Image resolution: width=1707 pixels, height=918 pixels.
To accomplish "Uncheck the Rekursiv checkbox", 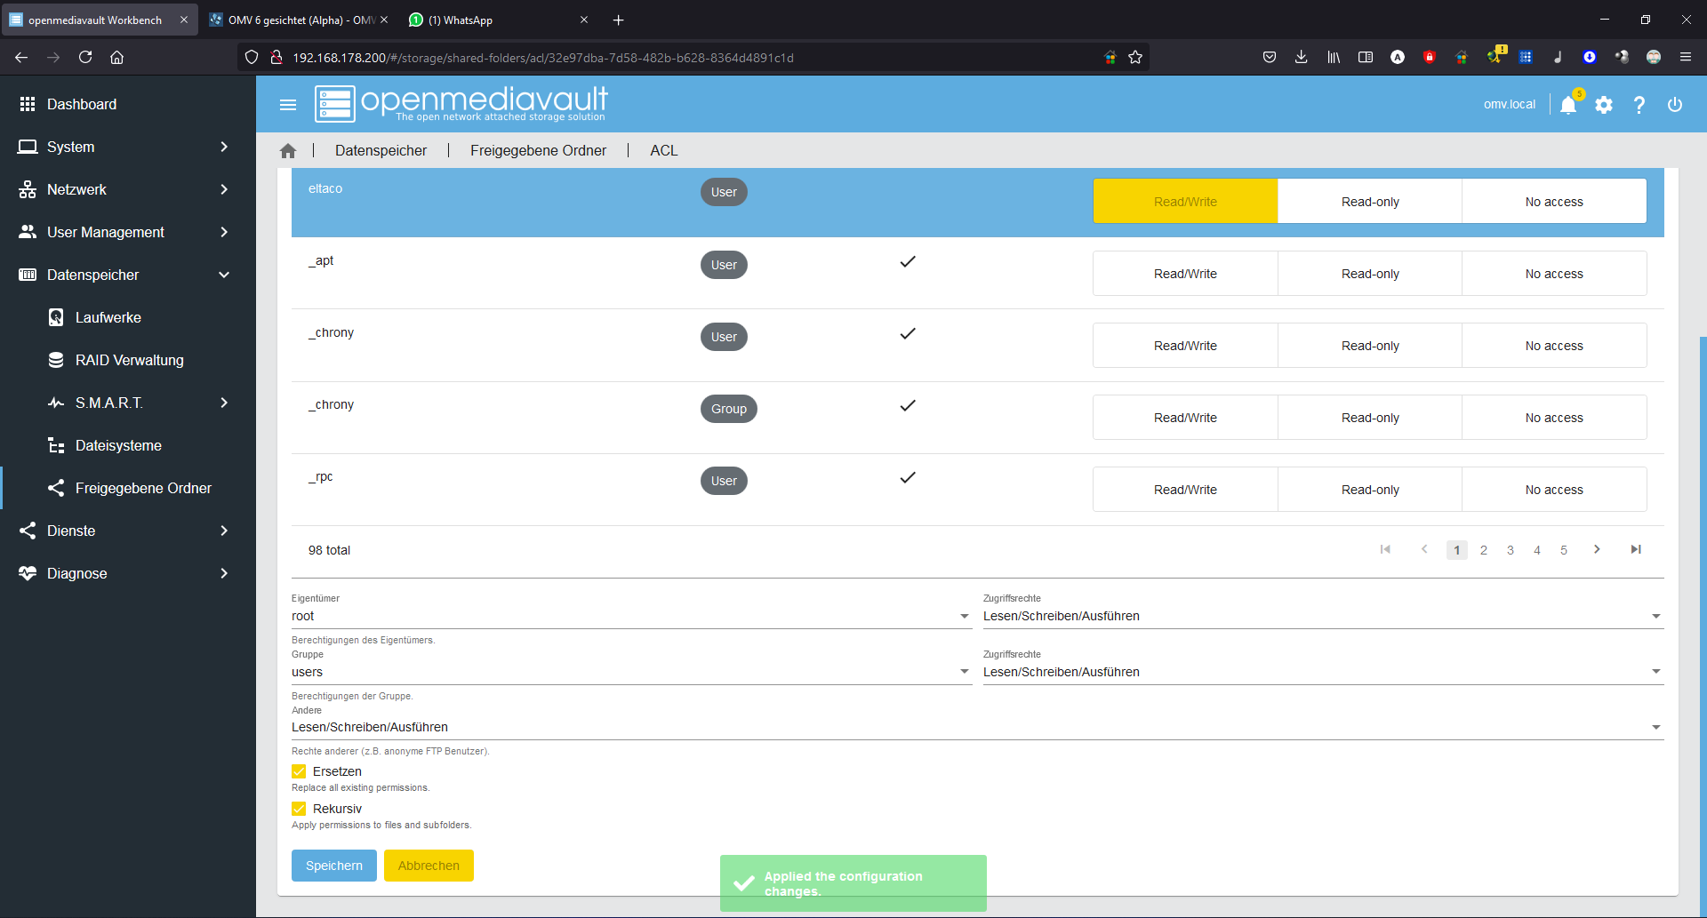I will 299,809.
